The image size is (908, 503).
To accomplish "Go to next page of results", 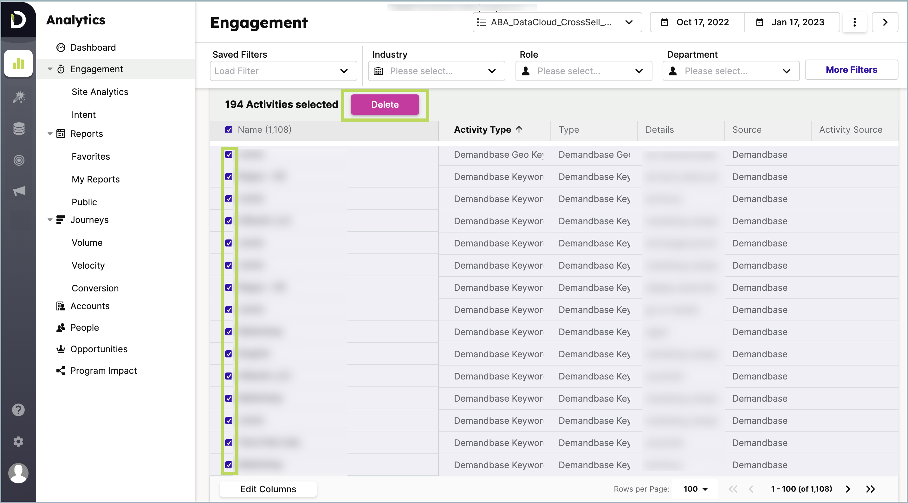I will click(x=848, y=489).
